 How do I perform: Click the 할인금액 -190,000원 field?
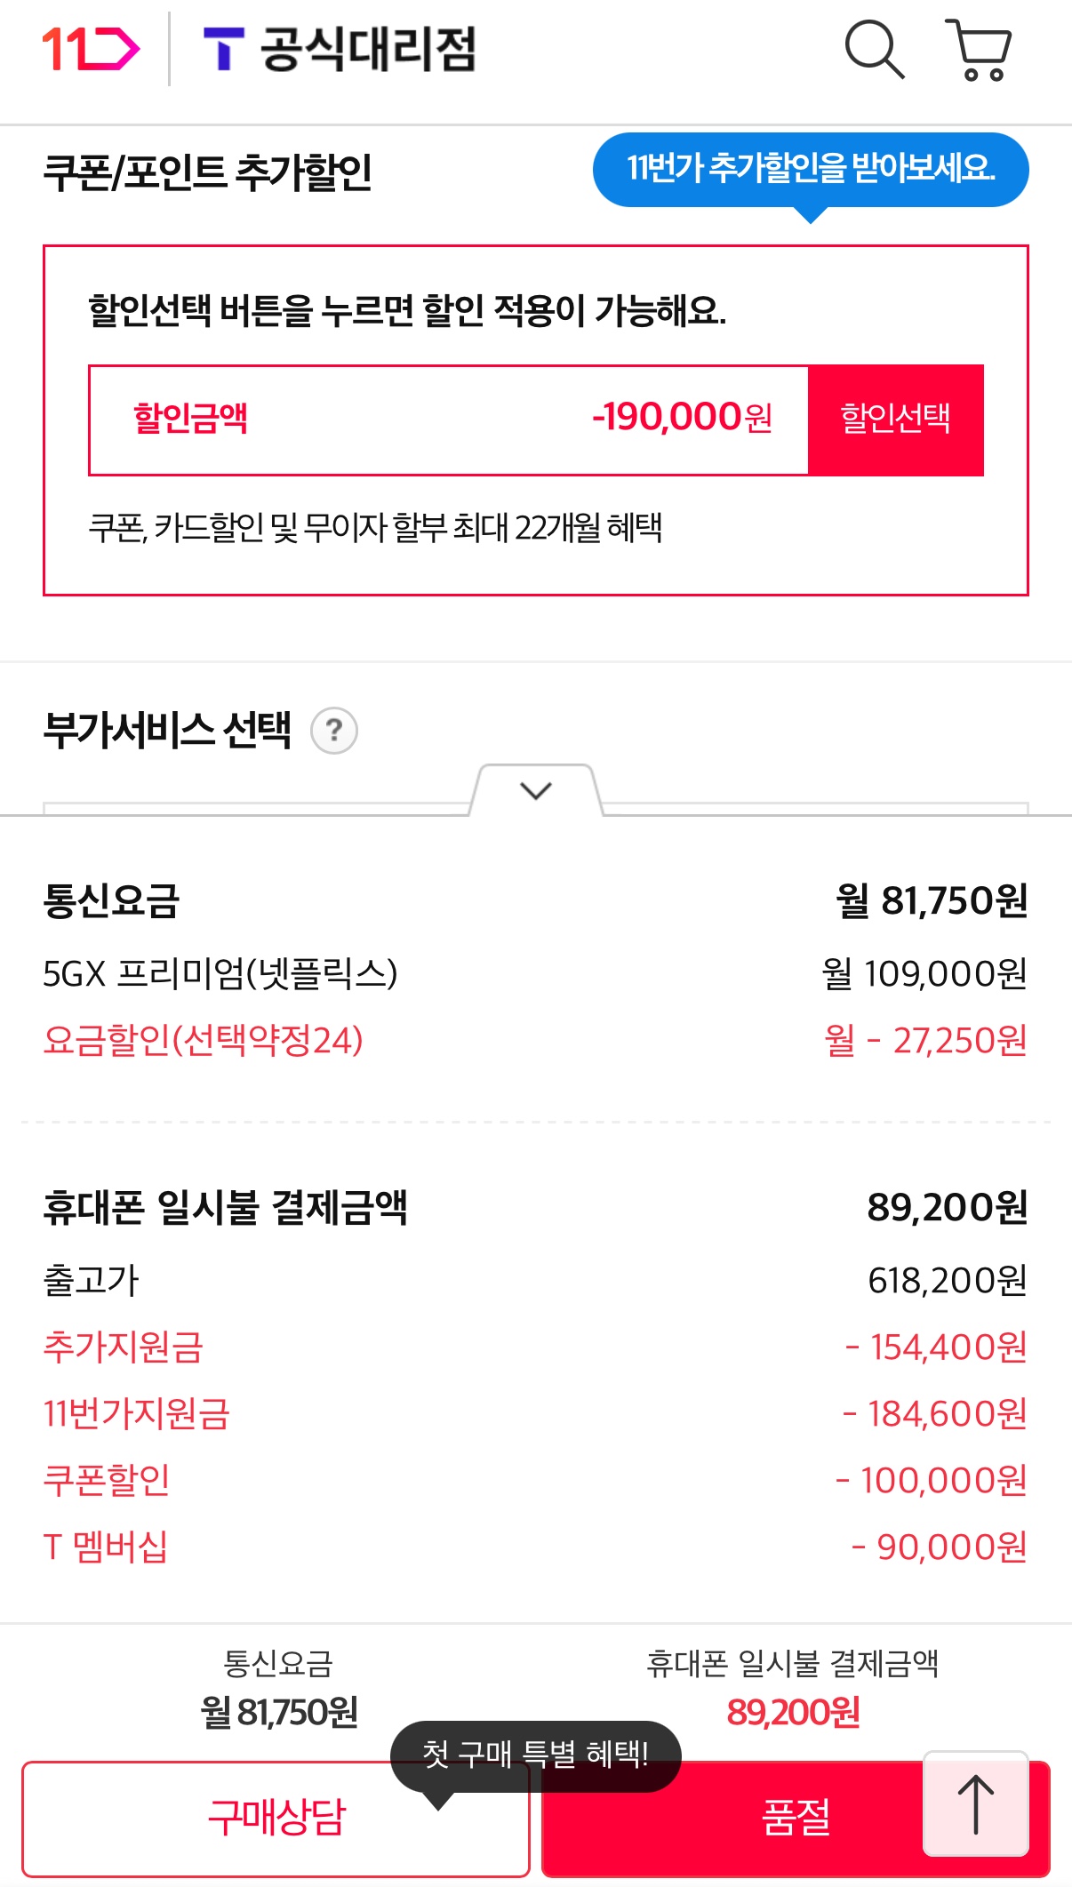pos(449,420)
